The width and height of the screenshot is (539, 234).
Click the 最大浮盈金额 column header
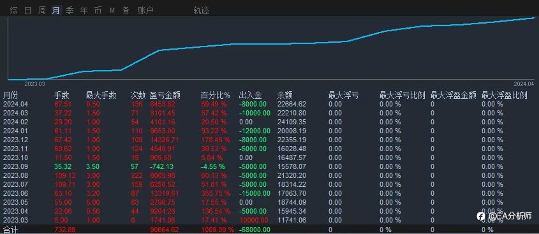point(454,95)
